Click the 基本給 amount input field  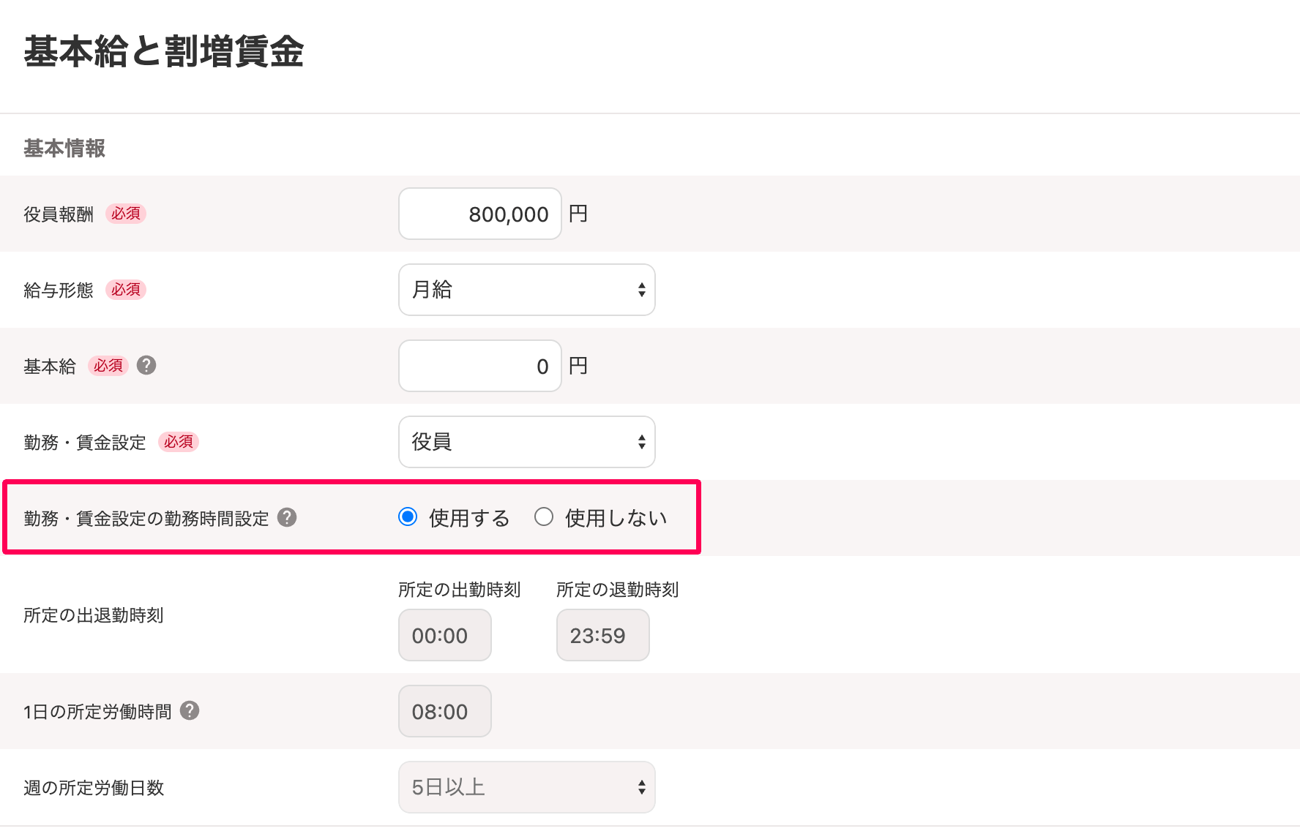click(x=480, y=366)
